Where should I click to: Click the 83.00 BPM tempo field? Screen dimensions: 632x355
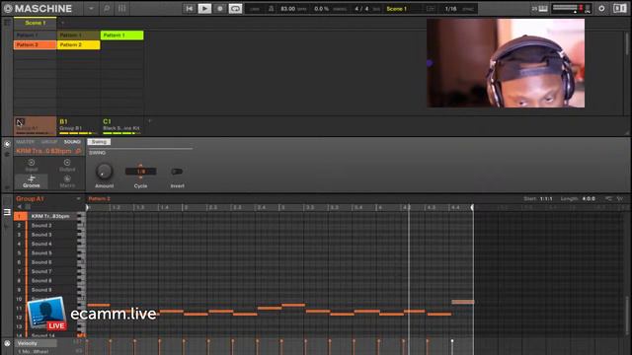pyautogui.click(x=287, y=9)
